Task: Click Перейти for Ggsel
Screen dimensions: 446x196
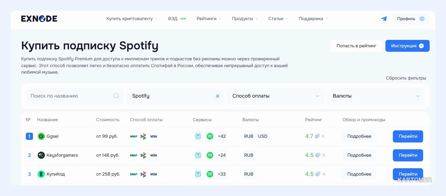Action: (408, 136)
